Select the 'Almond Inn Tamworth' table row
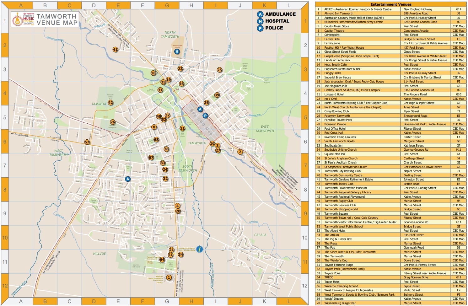 click(391, 13)
